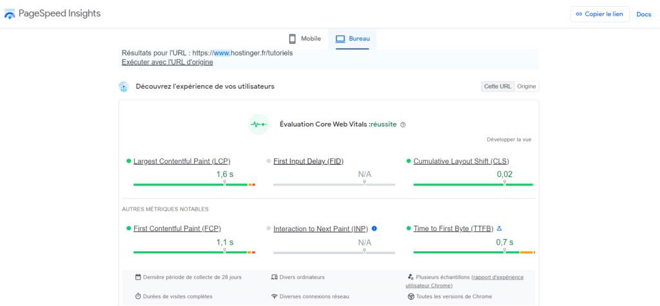Screen dimensions: 660x306
Task: Click Exécuter avec l'URL d'origine link
Action: [x=167, y=62]
